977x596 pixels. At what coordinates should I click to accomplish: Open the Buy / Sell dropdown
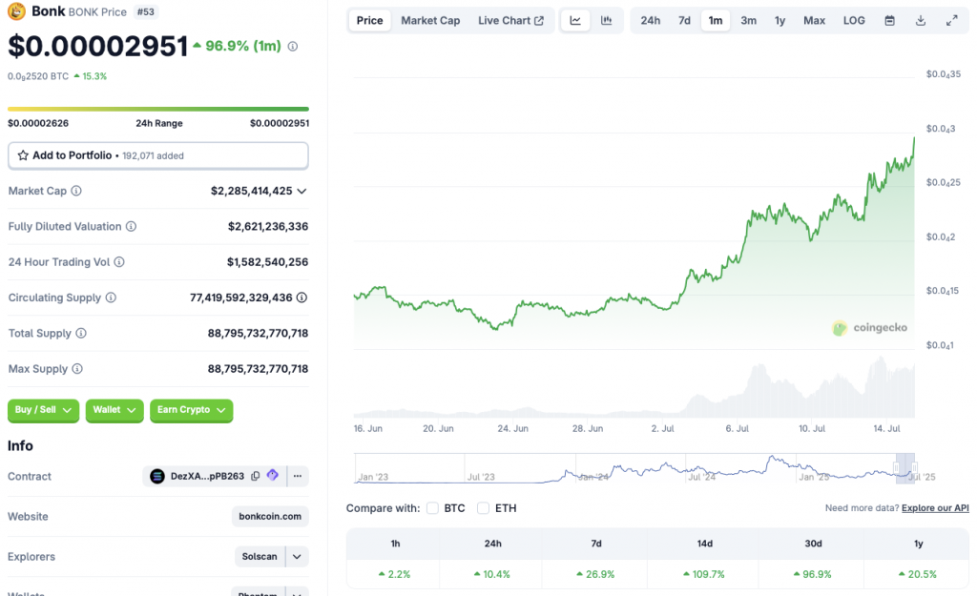point(42,410)
